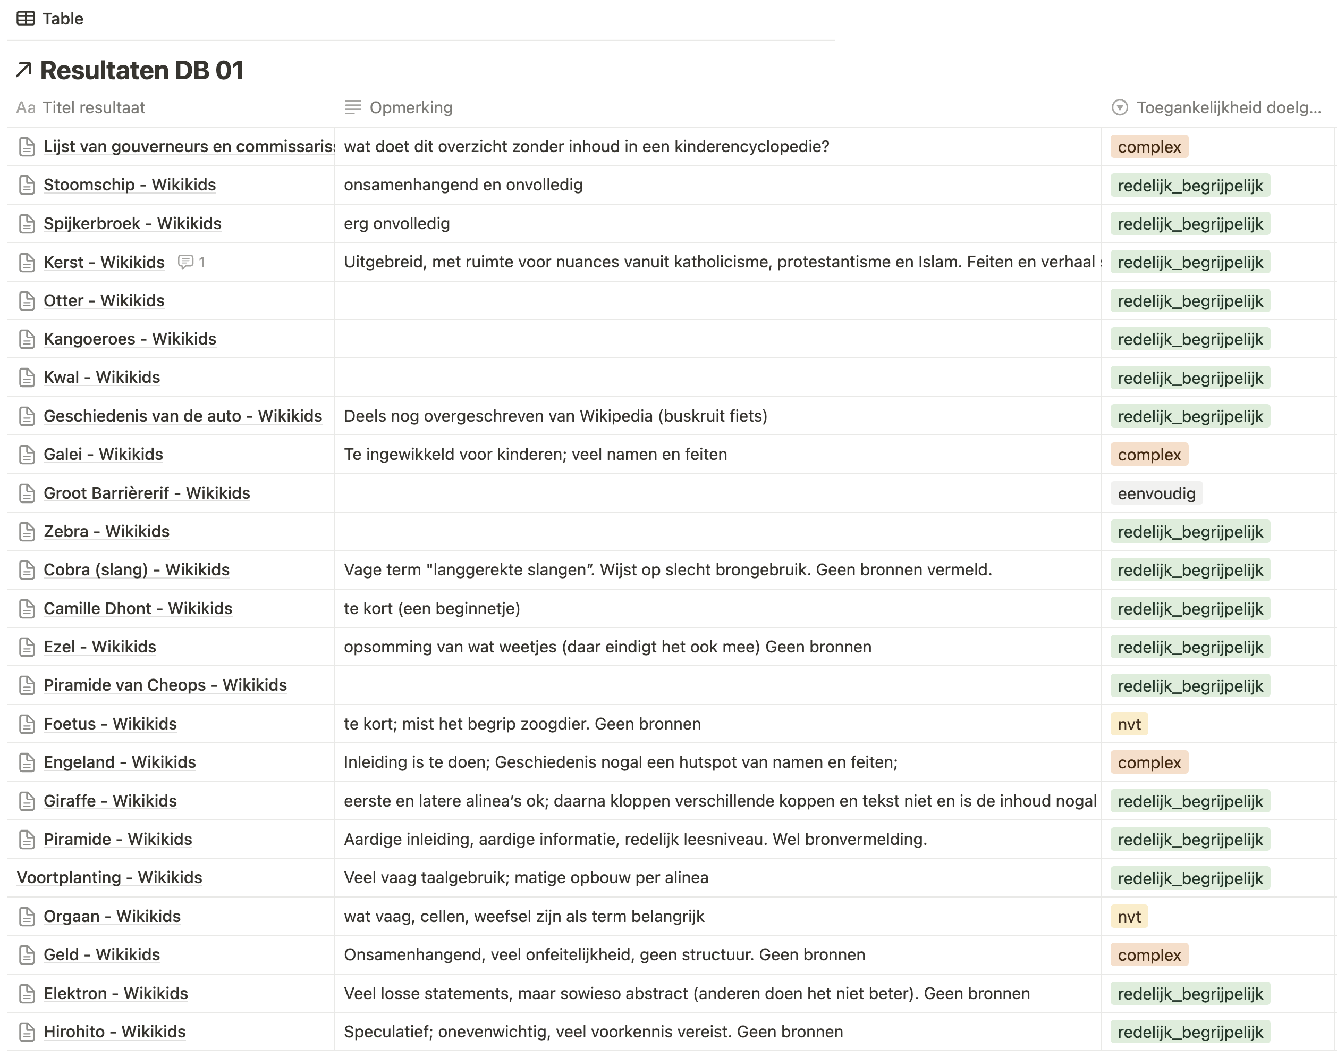Click the Kerst row comment bubble icon
Viewport: 1337px width, 1056px height.
[x=185, y=262]
